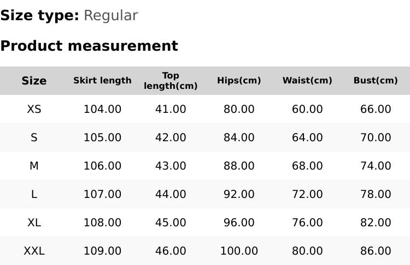The width and height of the screenshot is (410, 265).
Task: Select the Waist(cm) column header
Action: (307, 81)
